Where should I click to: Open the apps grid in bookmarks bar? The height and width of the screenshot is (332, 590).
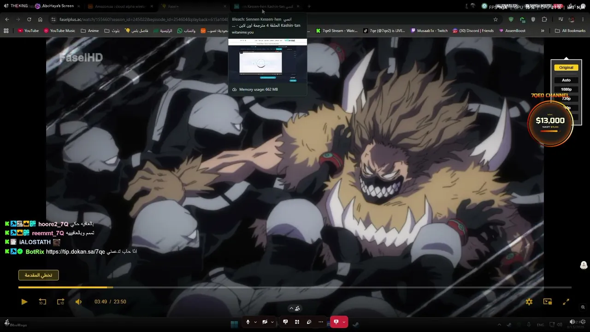[6, 31]
